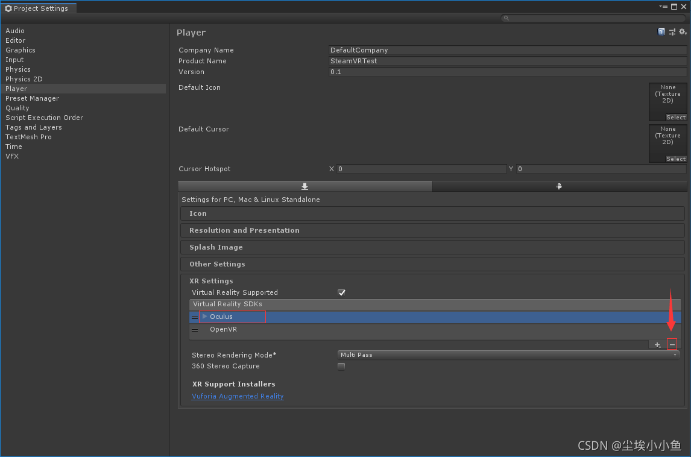Open Physics settings category
This screenshot has height=457, width=691.
[x=18, y=69]
